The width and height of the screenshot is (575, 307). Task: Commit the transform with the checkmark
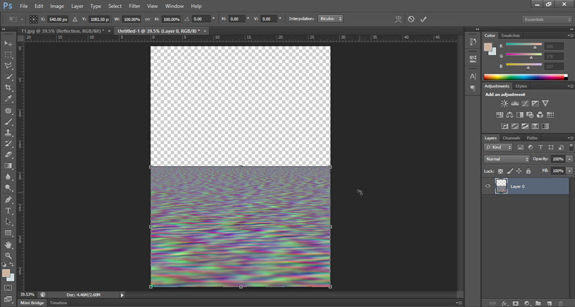[x=423, y=19]
